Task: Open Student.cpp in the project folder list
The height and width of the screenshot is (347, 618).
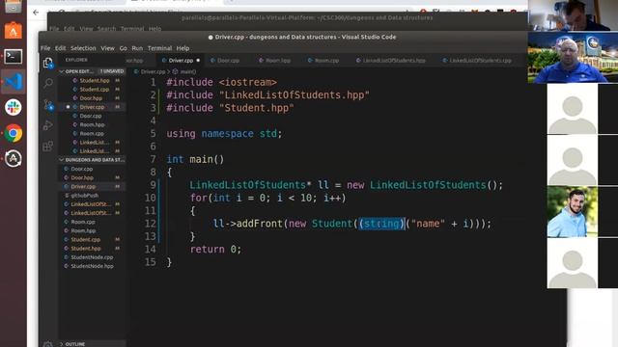Action: pos(86,239)
